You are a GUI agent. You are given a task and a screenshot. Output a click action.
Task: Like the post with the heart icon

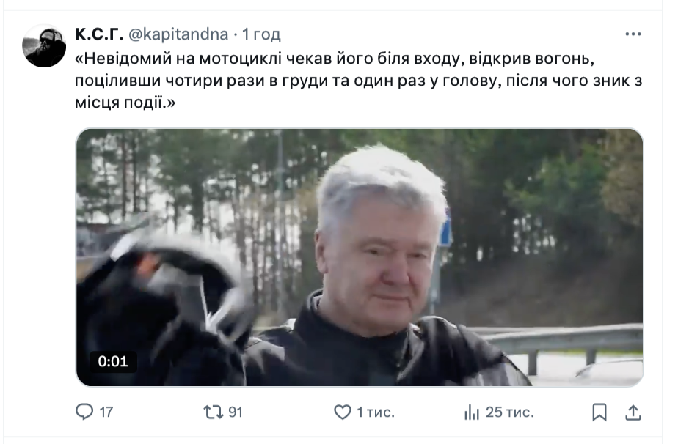pos(343,412)
